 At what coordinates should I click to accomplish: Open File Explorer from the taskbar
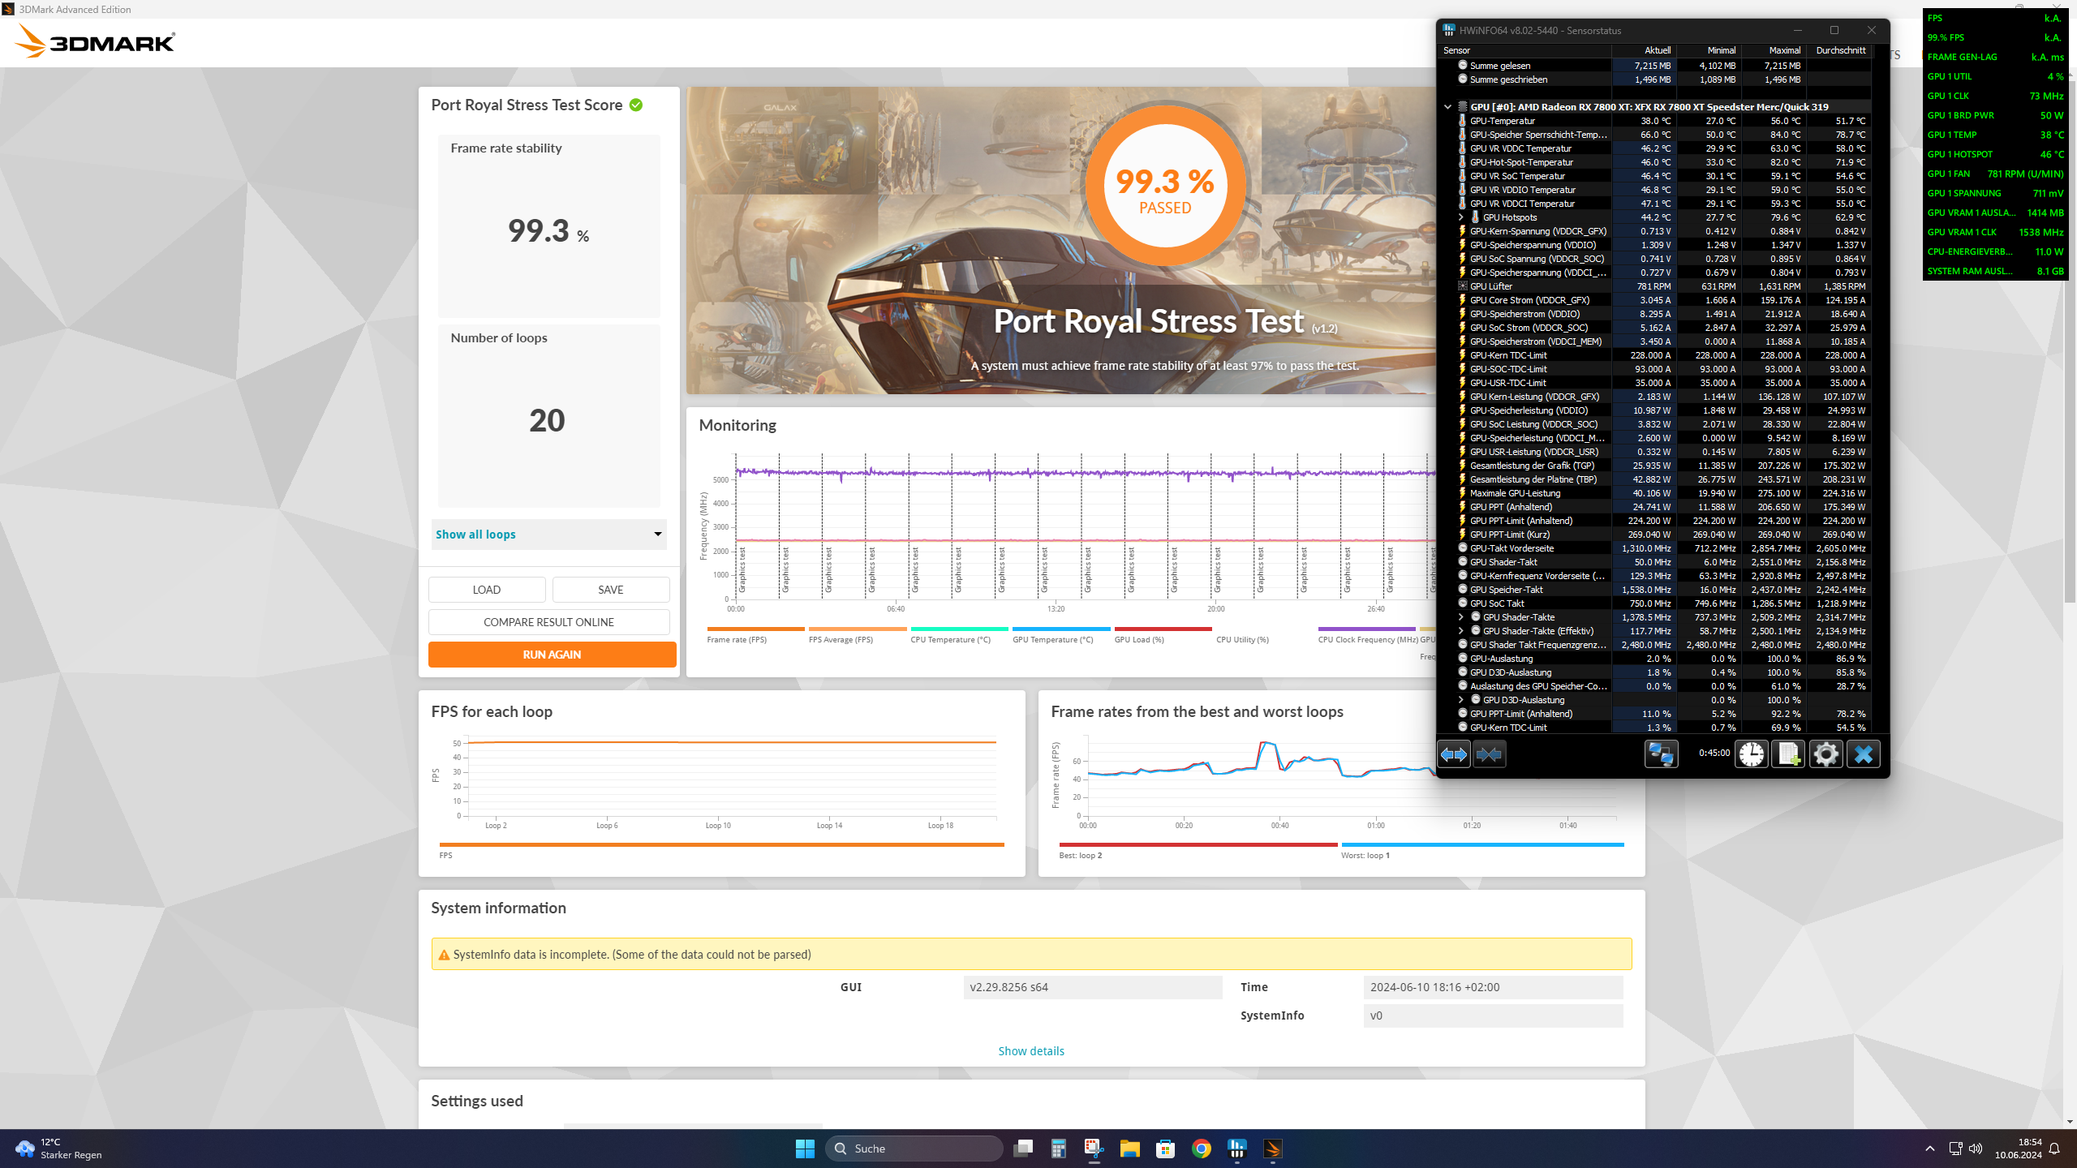(x=1129, y=1149)
